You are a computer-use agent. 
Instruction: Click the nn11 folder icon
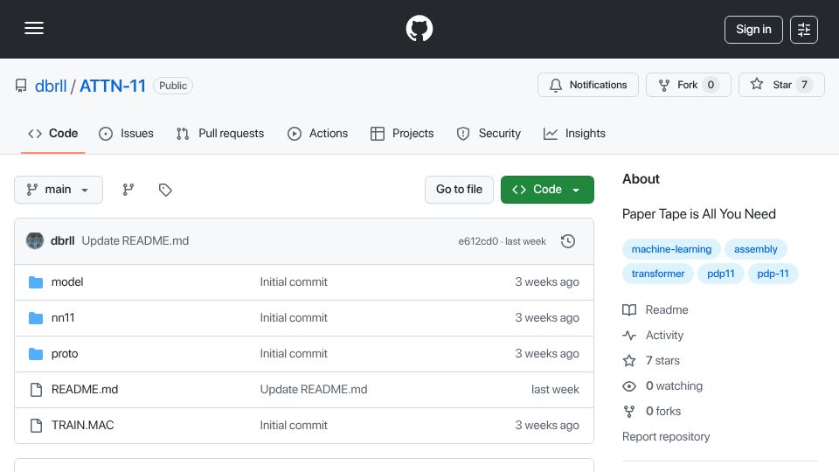36,318
